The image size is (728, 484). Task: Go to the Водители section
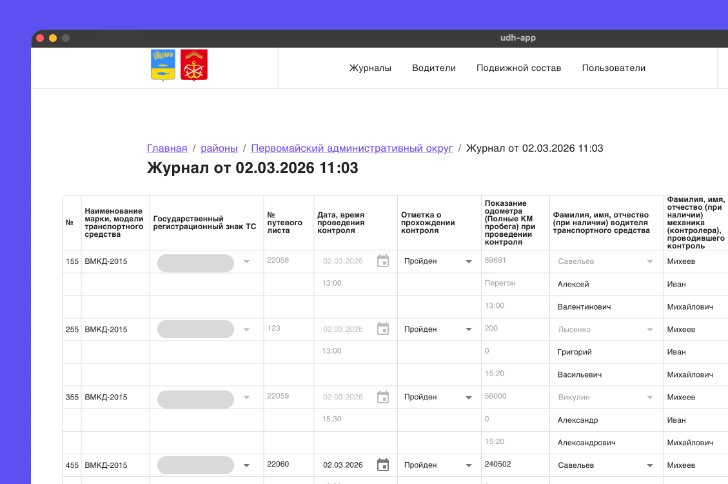click(434, 68)
